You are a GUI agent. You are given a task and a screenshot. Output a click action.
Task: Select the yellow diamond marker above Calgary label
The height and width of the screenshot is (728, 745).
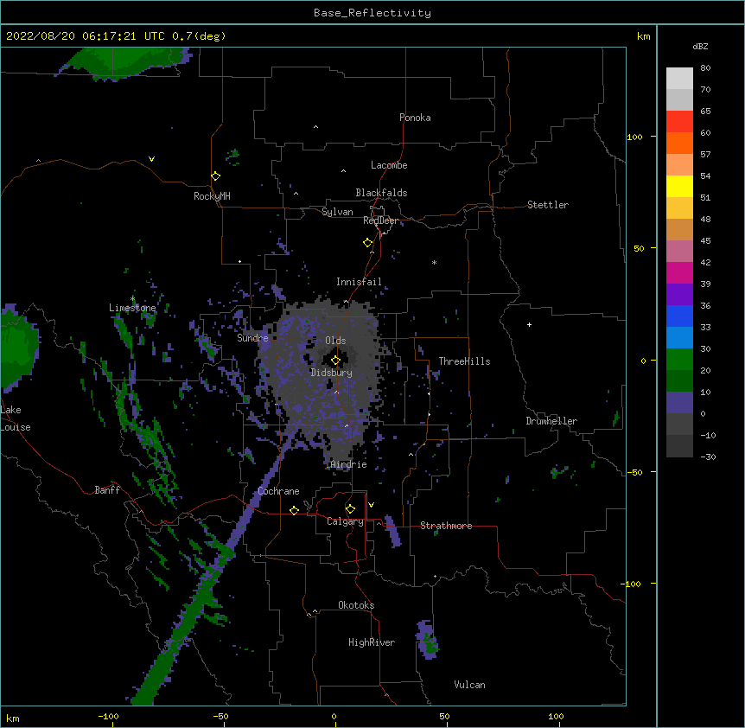click(350, 509)
